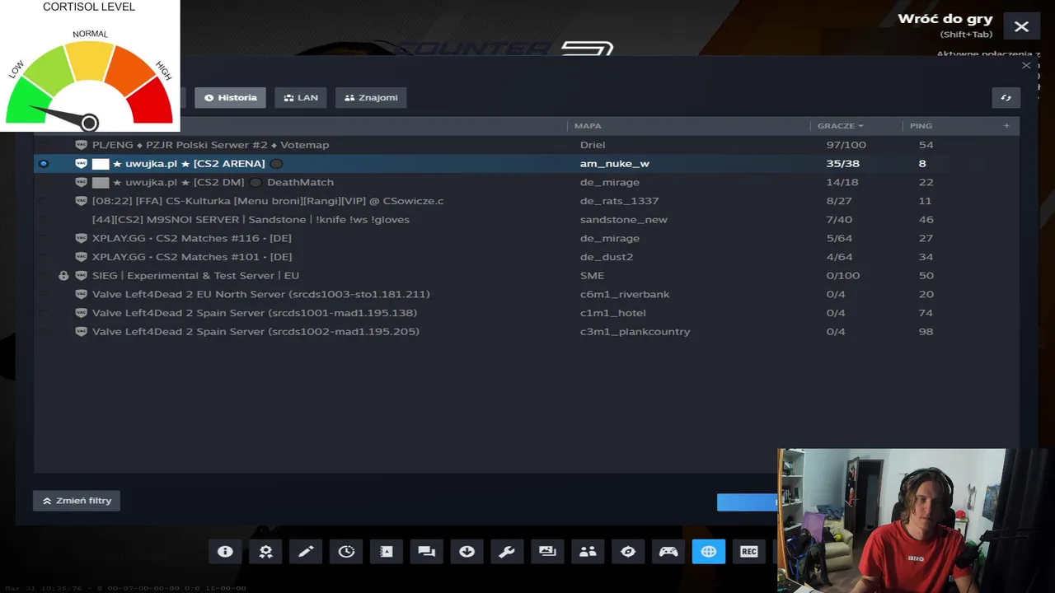This screenshot has width=1055, height=593.
Task: Sort by GRACZE column dropdown arrow
Action: pyautogui.click(x=860, y=126)
